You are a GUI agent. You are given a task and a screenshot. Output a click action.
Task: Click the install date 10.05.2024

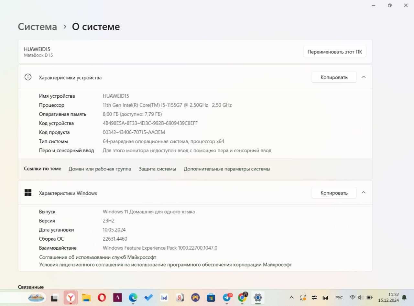tap(114, 230)
